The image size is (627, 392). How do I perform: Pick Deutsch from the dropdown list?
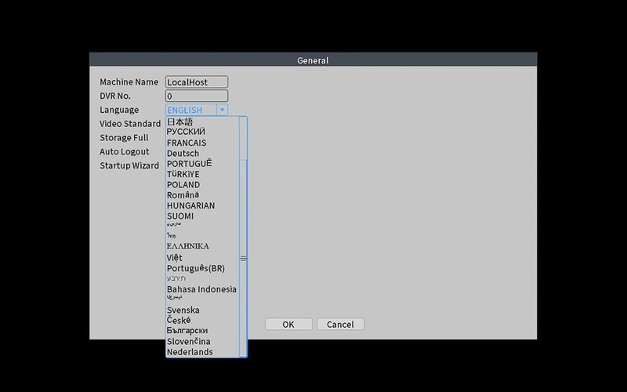[x=183, y=154]
